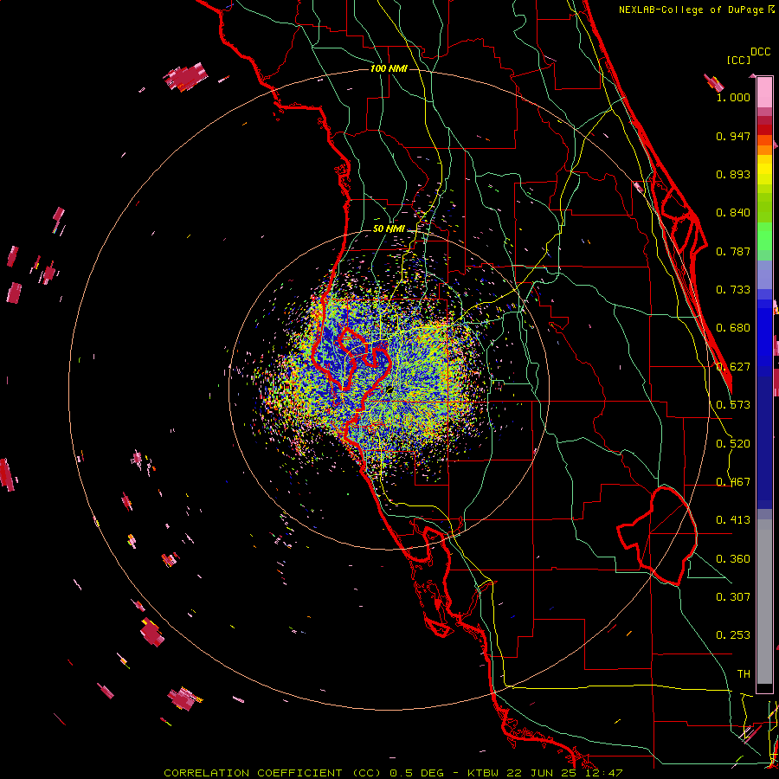Click the 1.000 scale value

tap(733, 97)
